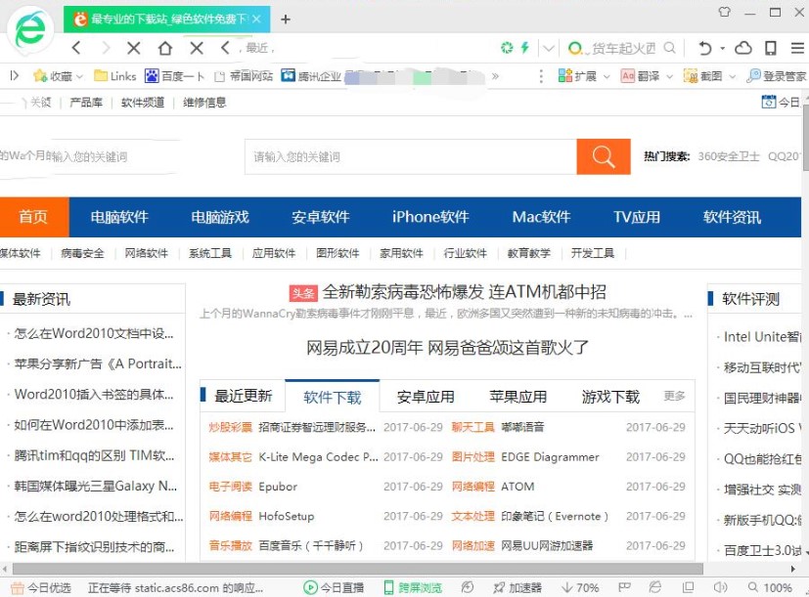The width and height of the screenshot is (809, 597).
Task: Click the keyword search input field
Action: [x=411, y=156]
